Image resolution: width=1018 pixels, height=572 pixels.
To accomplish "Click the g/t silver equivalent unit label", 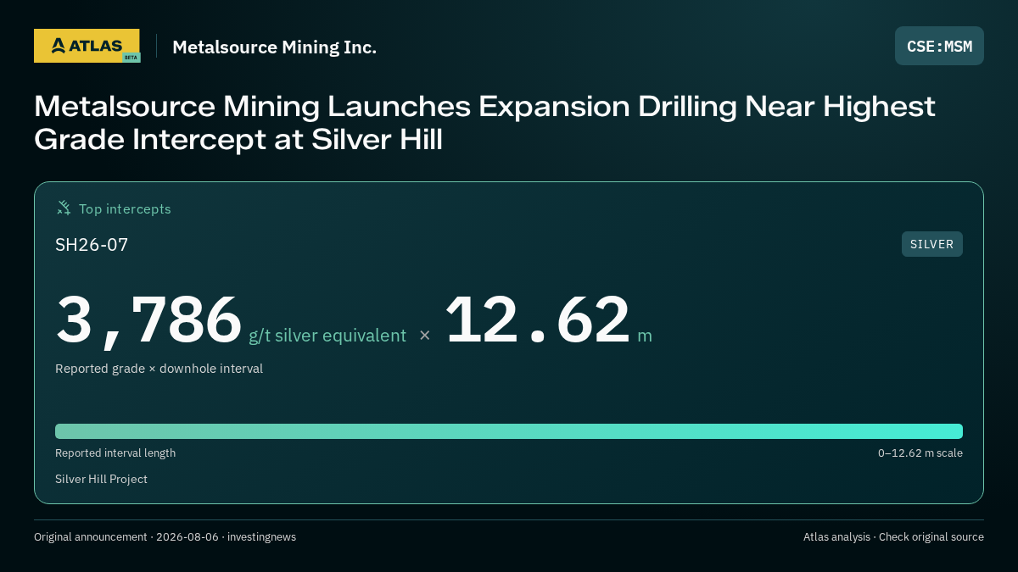I will [327, 336].
